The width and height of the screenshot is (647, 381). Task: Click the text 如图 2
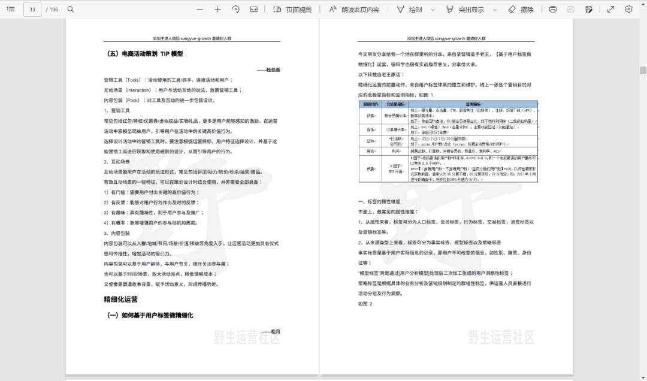(x=365, y=303)
